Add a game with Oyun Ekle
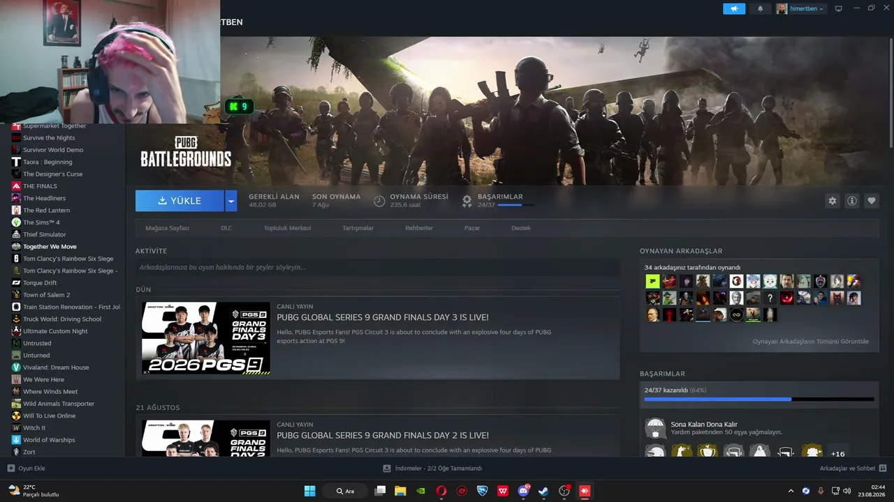 26,469
